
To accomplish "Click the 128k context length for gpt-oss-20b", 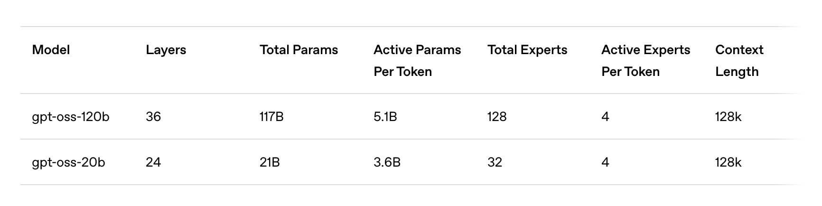I will pyautogui.click(x=728, y=162).
